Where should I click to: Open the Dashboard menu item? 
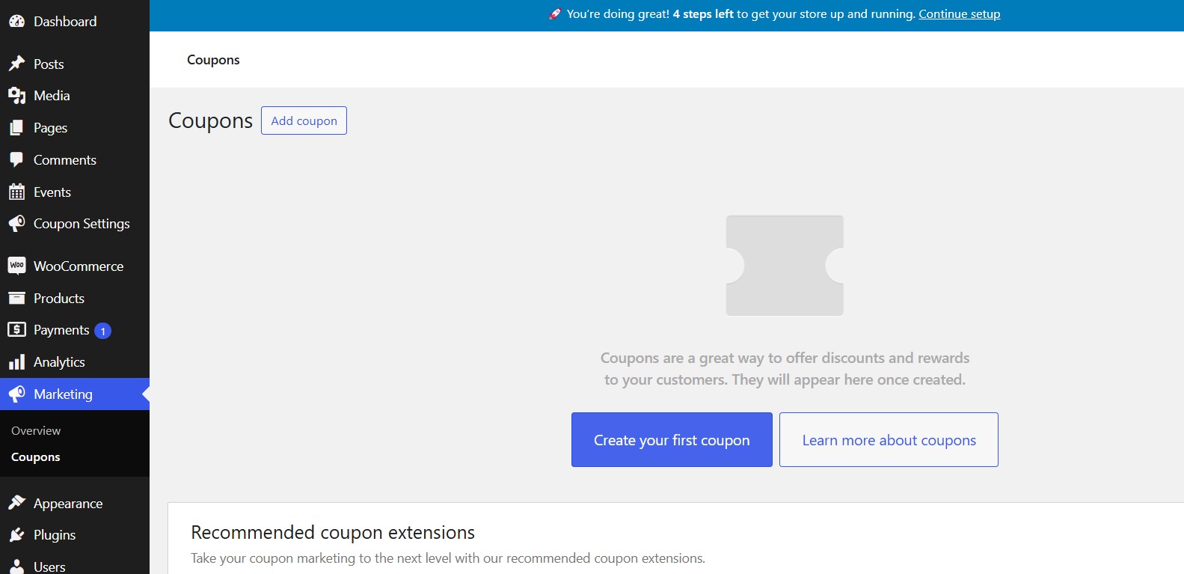click(x=75, y=22)
